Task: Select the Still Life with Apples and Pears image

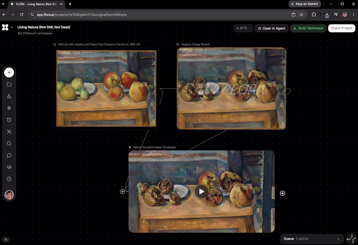Action: point(106,88)
